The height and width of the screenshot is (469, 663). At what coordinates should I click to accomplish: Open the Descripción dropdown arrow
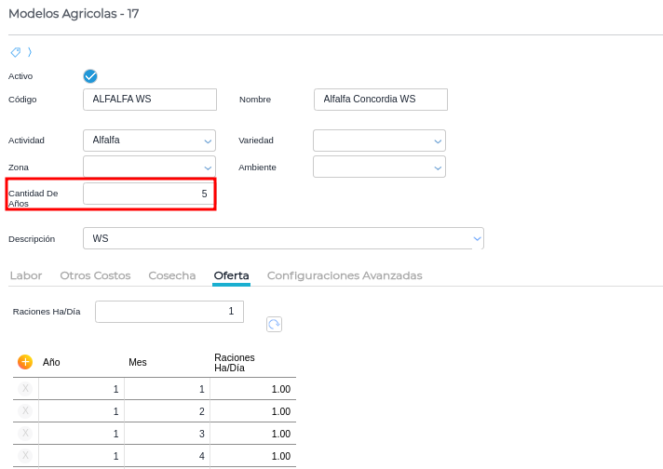(477, 239)
